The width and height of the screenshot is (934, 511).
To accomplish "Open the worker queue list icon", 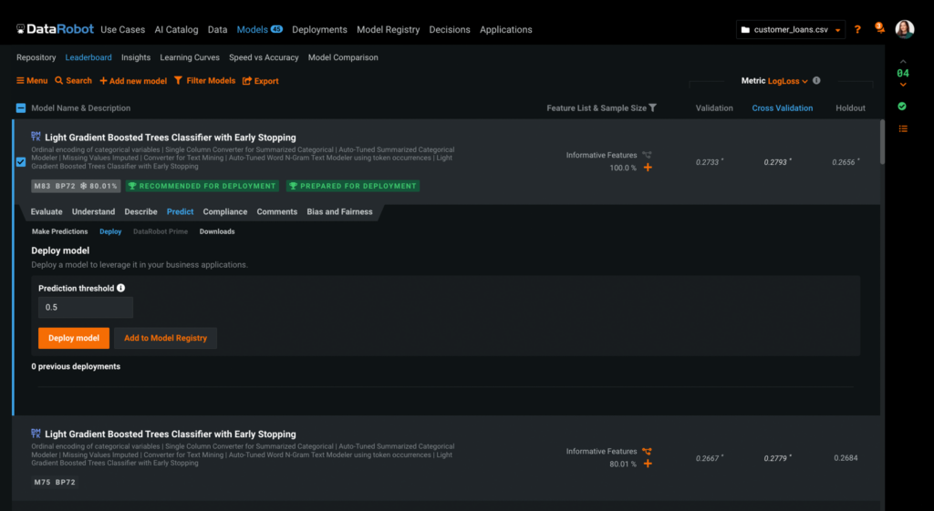I will point(903,128).
